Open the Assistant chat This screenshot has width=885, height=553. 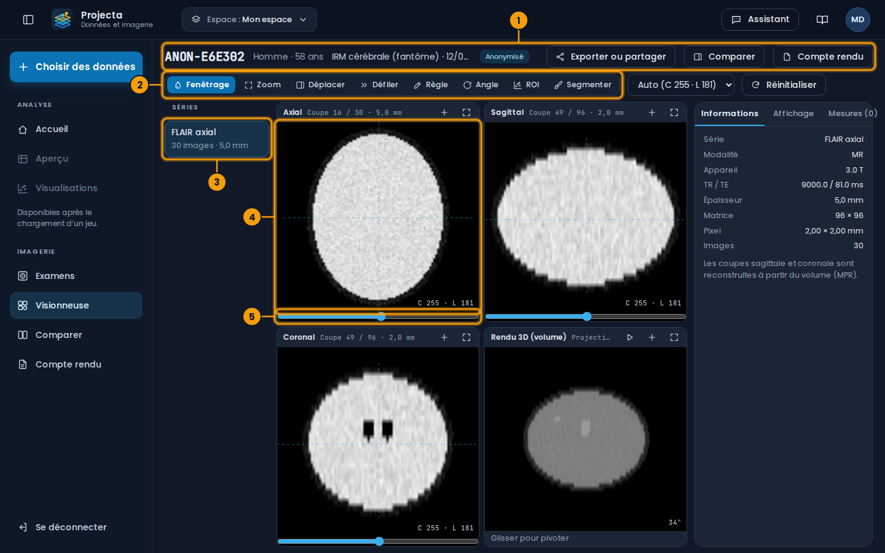(760, 20)
